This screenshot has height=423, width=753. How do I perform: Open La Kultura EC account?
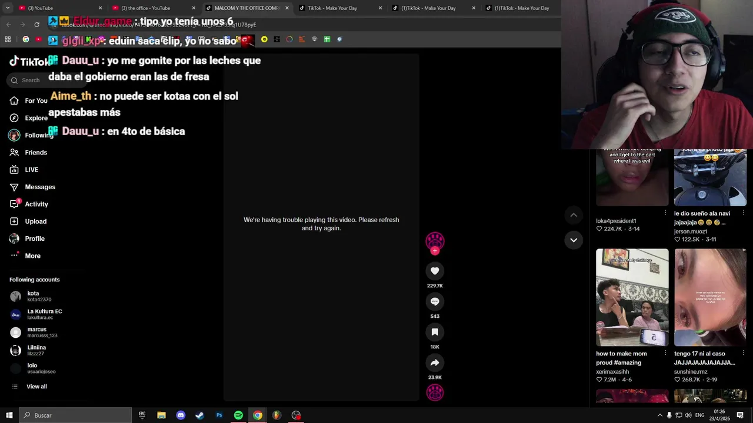(x=36, y=314)
